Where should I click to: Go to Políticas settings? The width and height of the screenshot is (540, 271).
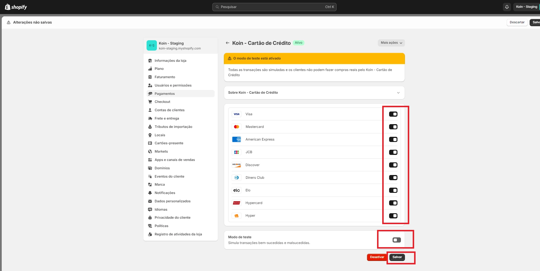coord(180,226)
